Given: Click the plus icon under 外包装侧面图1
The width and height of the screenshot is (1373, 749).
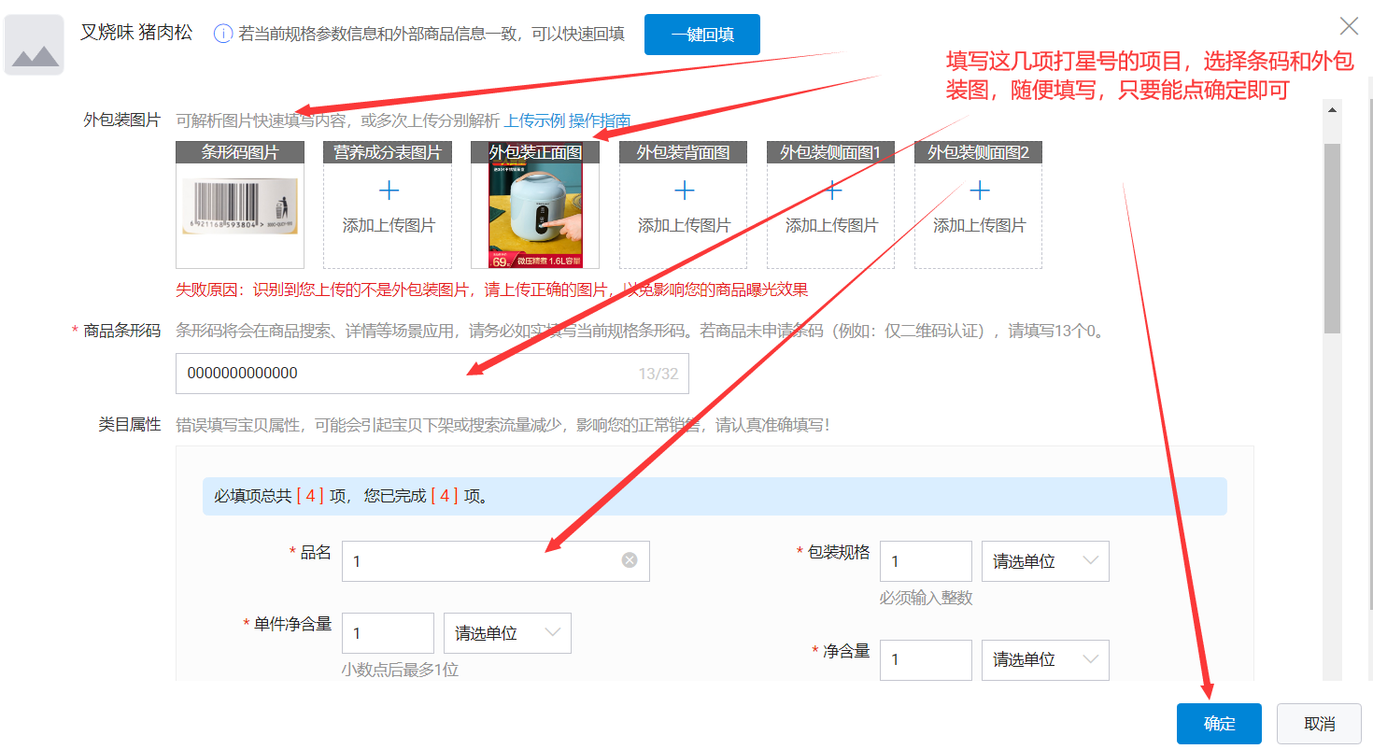Looking at the screenshot, I should click(x=831, y=191).
